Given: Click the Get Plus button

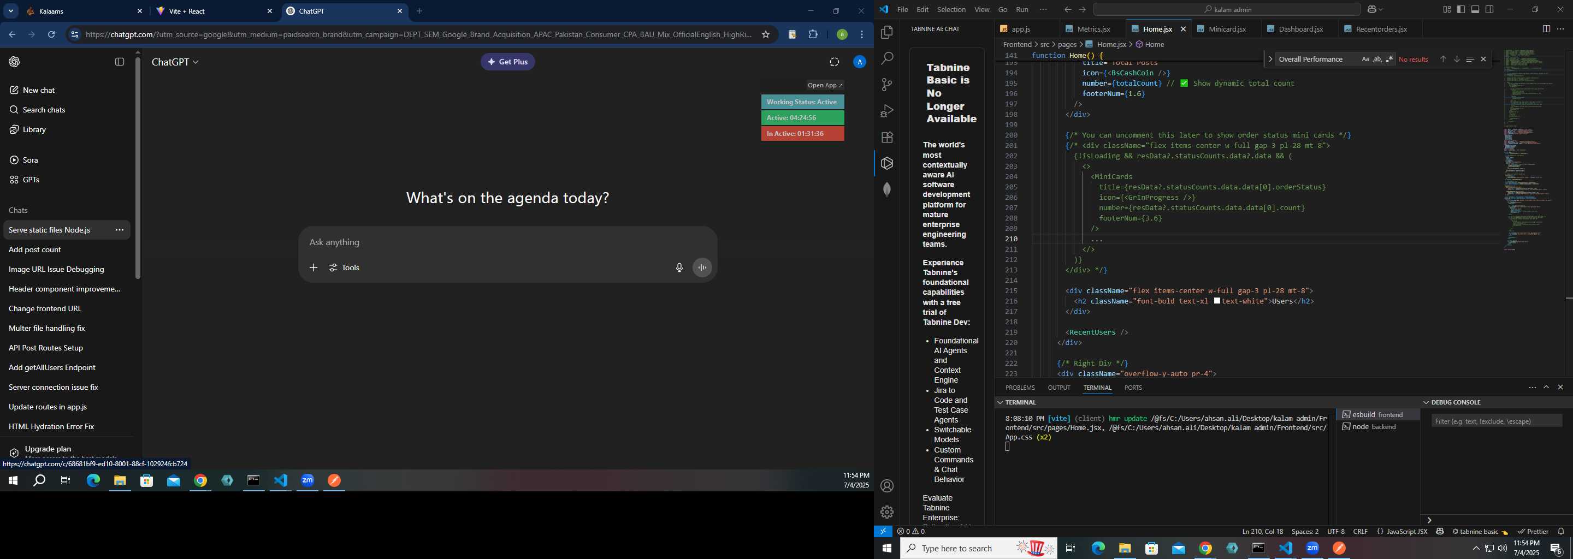Looking at the screenshot, I should pyautogui.click(x=507, y=62).
